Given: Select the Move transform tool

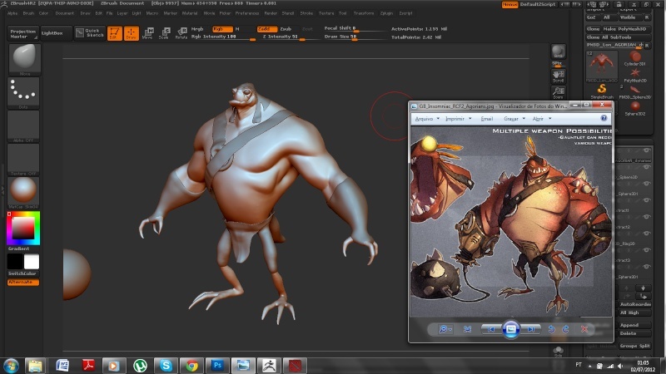Looking at the screenshot, I should click(148, 33).
